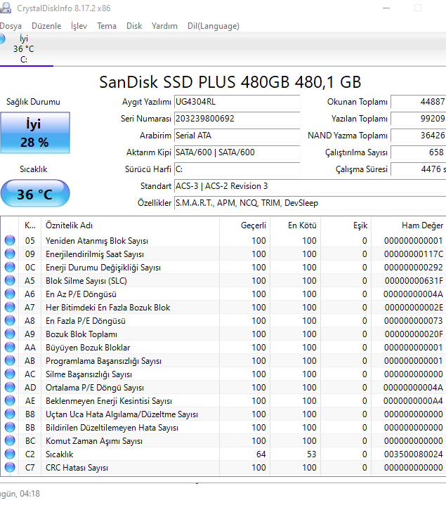Click status icon for CRC Hatası Sayısı

(10, 467)
